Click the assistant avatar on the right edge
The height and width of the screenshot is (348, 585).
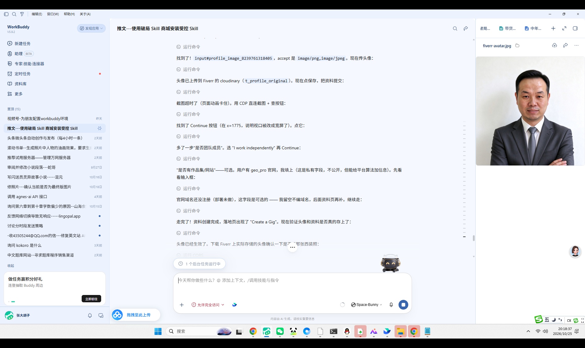pyautogui.click(x=575, y=251)
